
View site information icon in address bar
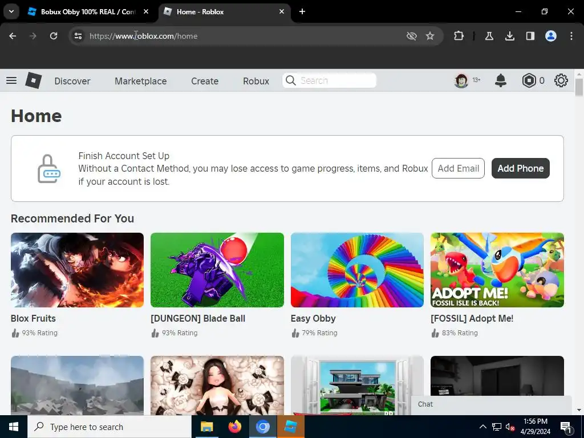pos(78,36)
